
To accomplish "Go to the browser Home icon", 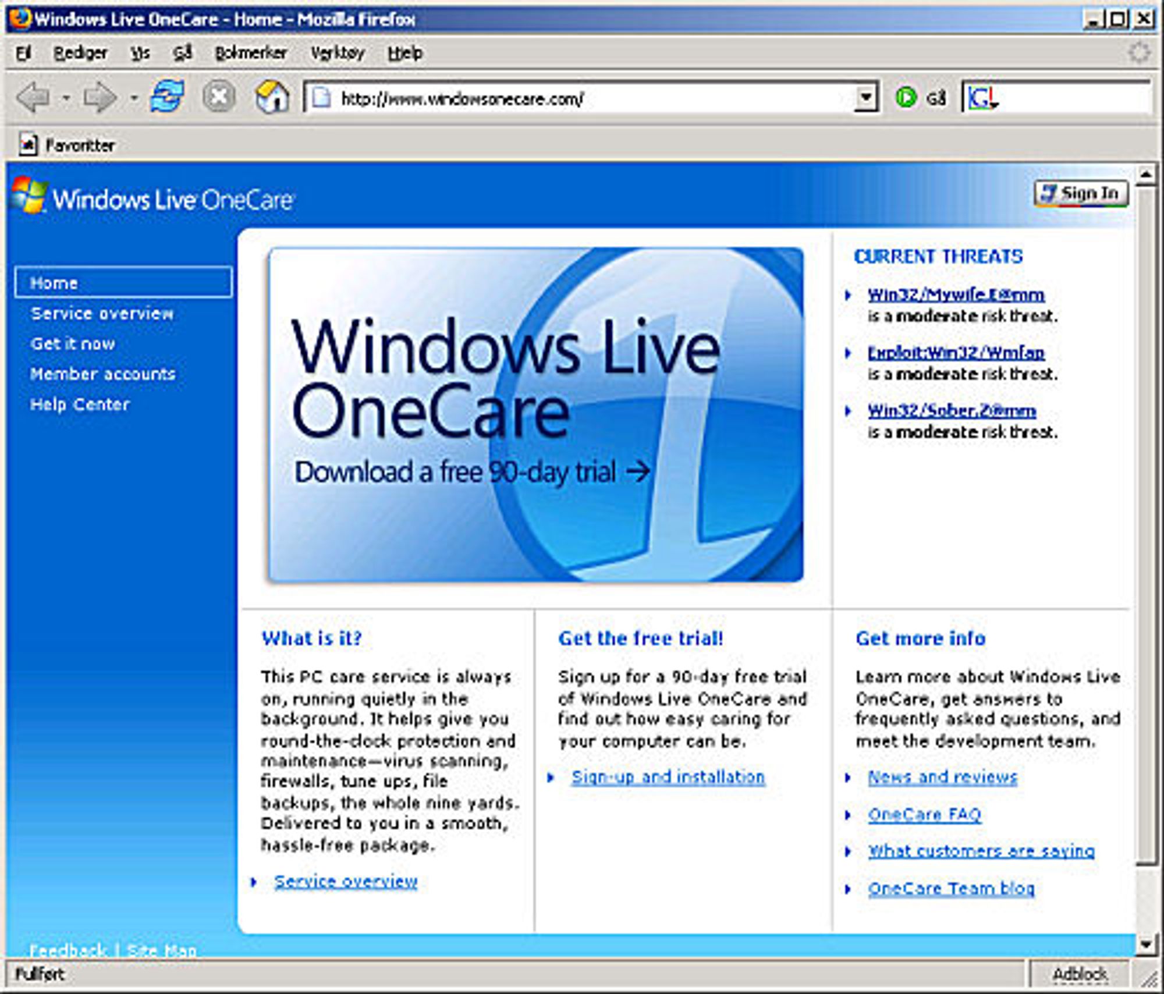I will pyautogui.click(x=272, y=97).
